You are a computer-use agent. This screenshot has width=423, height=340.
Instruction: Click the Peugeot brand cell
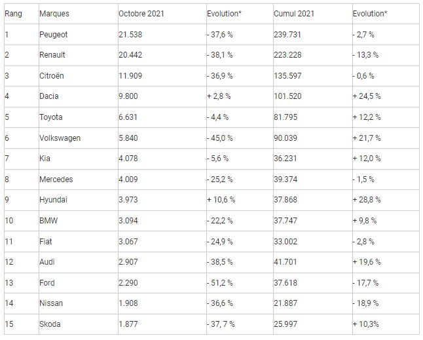pos(53,34)
